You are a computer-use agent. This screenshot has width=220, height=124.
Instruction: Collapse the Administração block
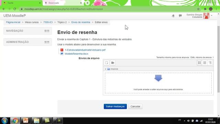[45, 42]
